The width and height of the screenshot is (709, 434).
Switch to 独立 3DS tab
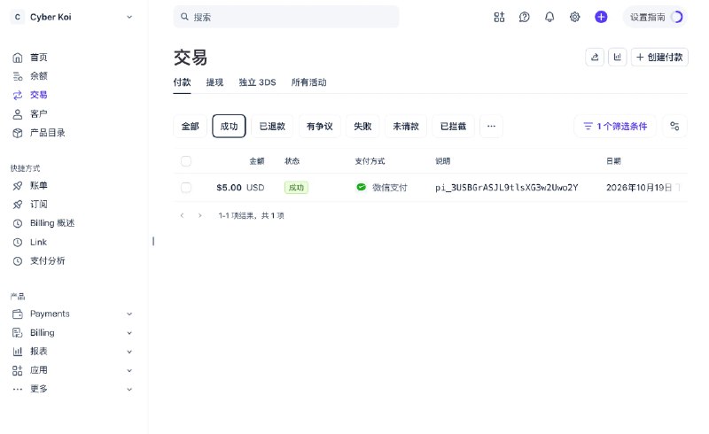coord(257,82)
